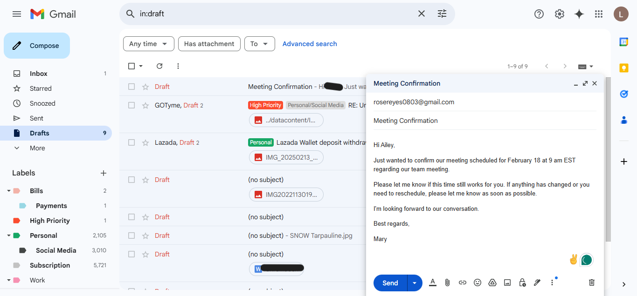
Task: Insert link in compose toolbar
Action: click(x=463, y=283)
